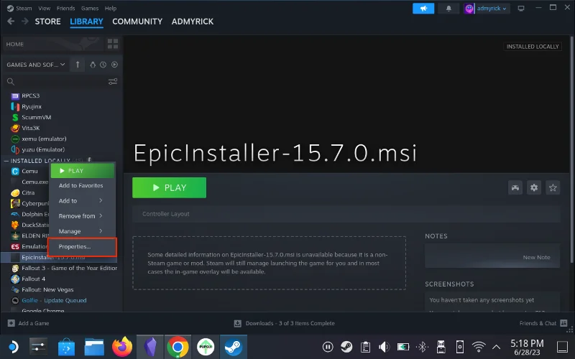Select xemu (emulator) in the library
Screen dimensions: 575x359
[x=44, y=139]
